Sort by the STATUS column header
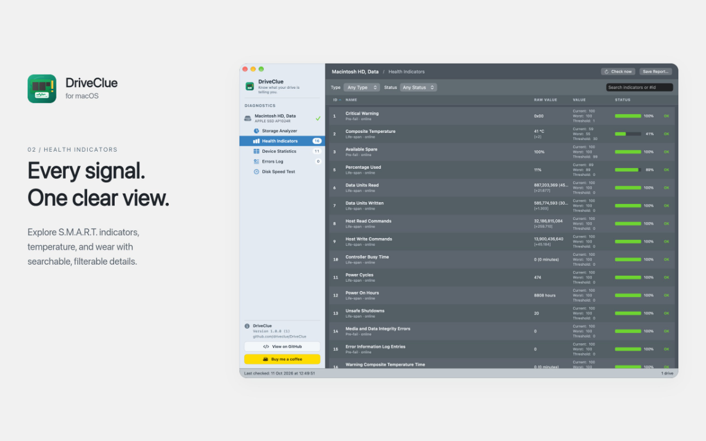 tap(622, 100)
